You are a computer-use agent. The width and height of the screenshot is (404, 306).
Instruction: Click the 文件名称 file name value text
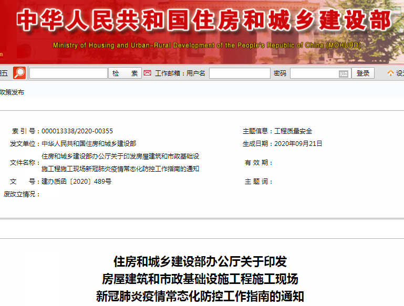pos(120,163)
